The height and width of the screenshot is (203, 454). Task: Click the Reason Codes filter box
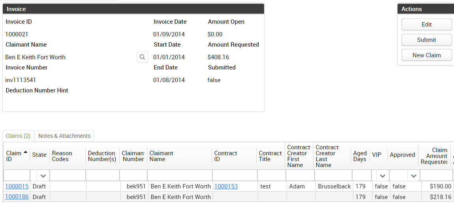point(68,176)
